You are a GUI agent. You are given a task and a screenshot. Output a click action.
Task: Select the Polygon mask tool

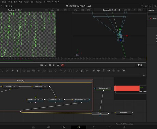click(60, 71)
